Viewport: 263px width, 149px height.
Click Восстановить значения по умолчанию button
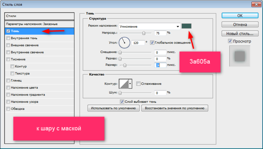click(175, 108)
